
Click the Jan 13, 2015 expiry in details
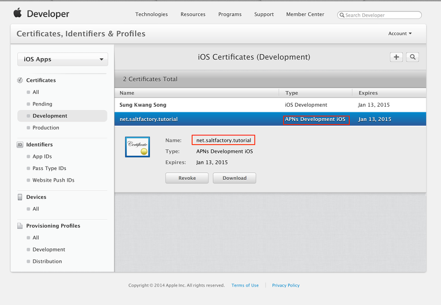pyautogui.click(x=212, y=163)
